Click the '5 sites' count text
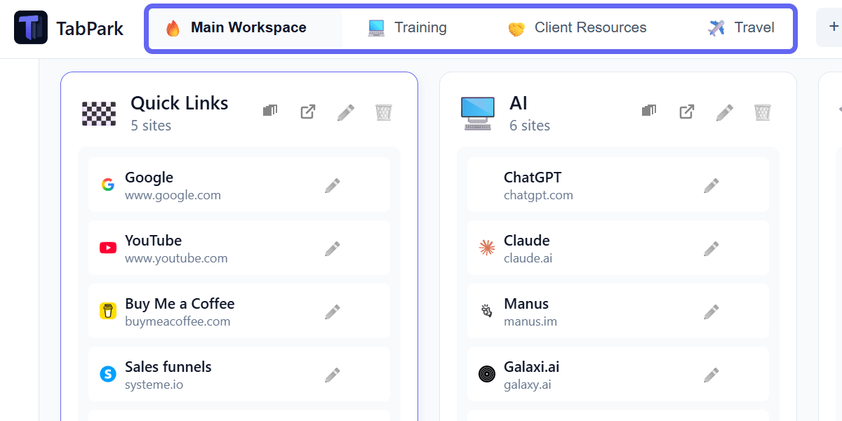Image resolution: width=842 pixels, height=421 pixels. coord(151,126)
